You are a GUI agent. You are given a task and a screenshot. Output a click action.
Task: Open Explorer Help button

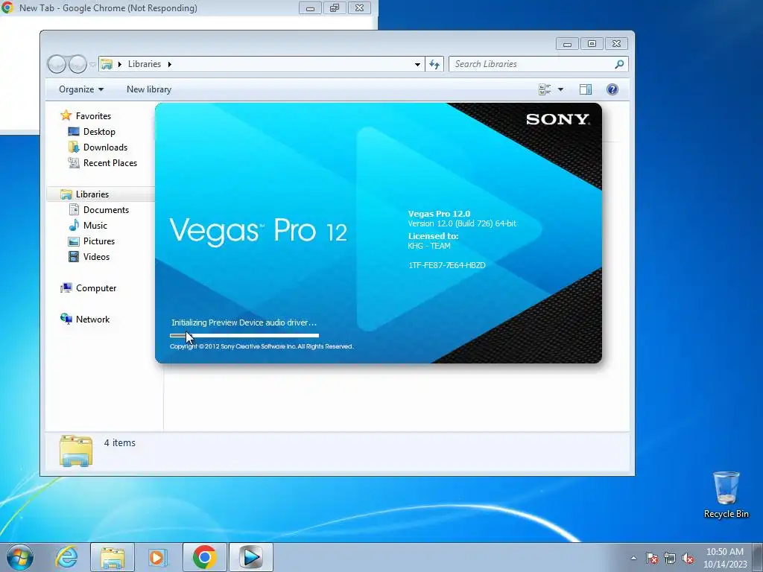click(612, 89)
